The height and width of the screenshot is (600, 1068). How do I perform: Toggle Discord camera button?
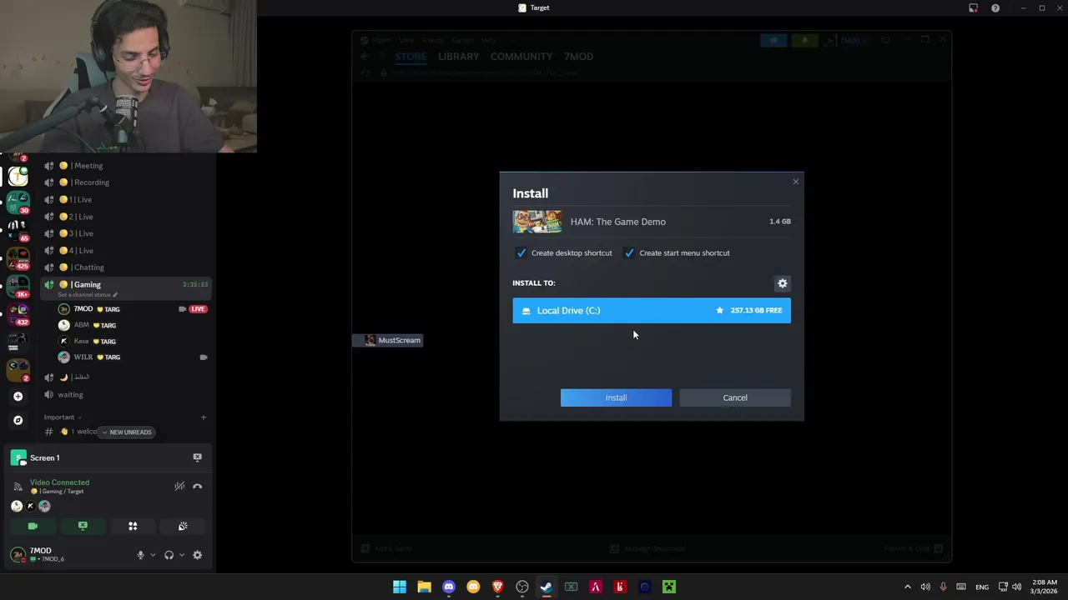click(33, 527)
